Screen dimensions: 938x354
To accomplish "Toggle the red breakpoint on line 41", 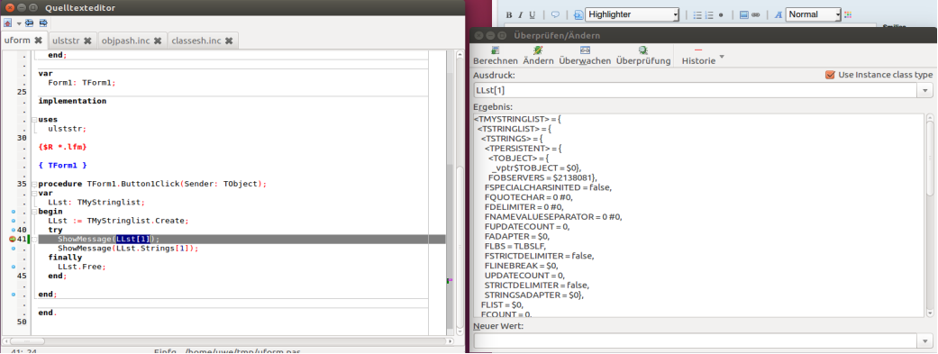I will coord(13,240).
